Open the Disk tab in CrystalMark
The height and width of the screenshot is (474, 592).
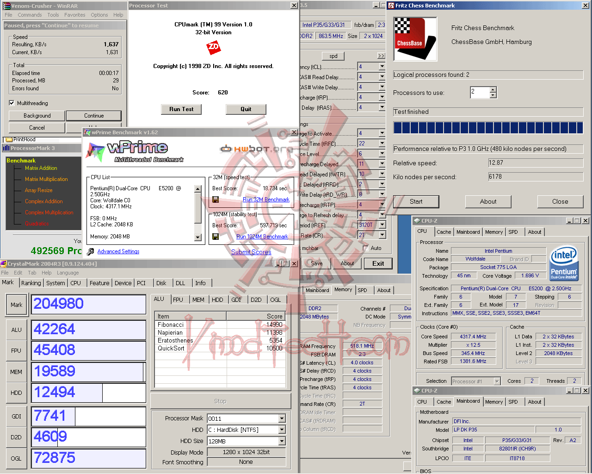(161, 283)
